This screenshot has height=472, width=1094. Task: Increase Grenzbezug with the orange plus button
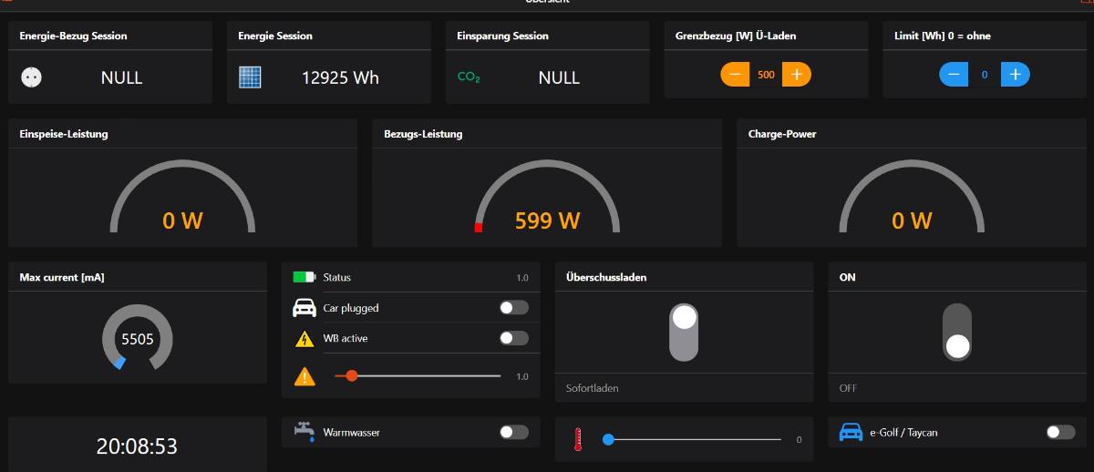796,75
